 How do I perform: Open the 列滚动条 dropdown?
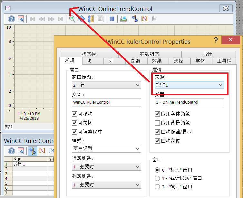pyautogui.click(x=106, y=185)
